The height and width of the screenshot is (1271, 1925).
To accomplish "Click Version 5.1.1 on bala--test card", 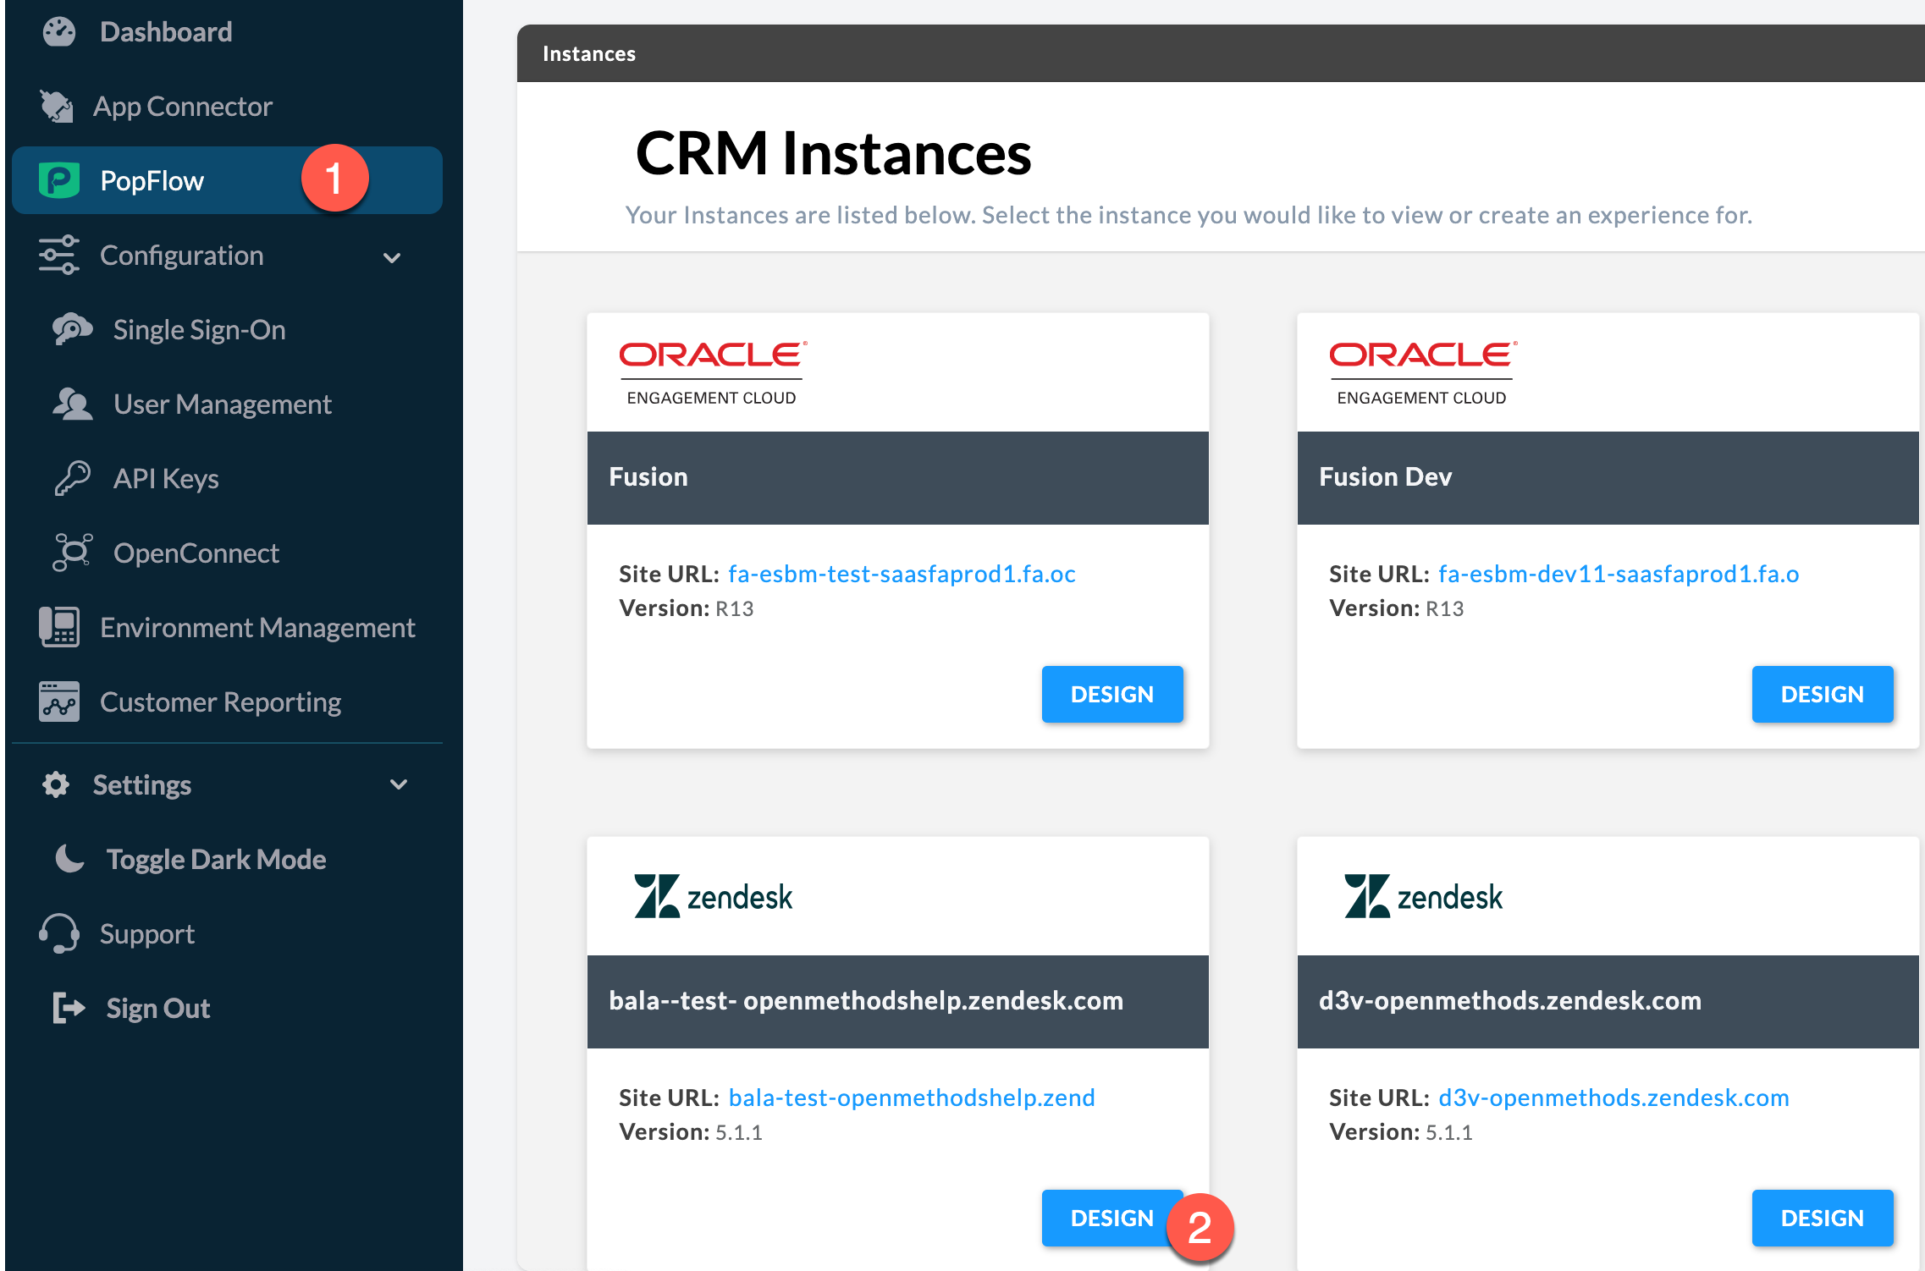I will [x=691, y=1131].
